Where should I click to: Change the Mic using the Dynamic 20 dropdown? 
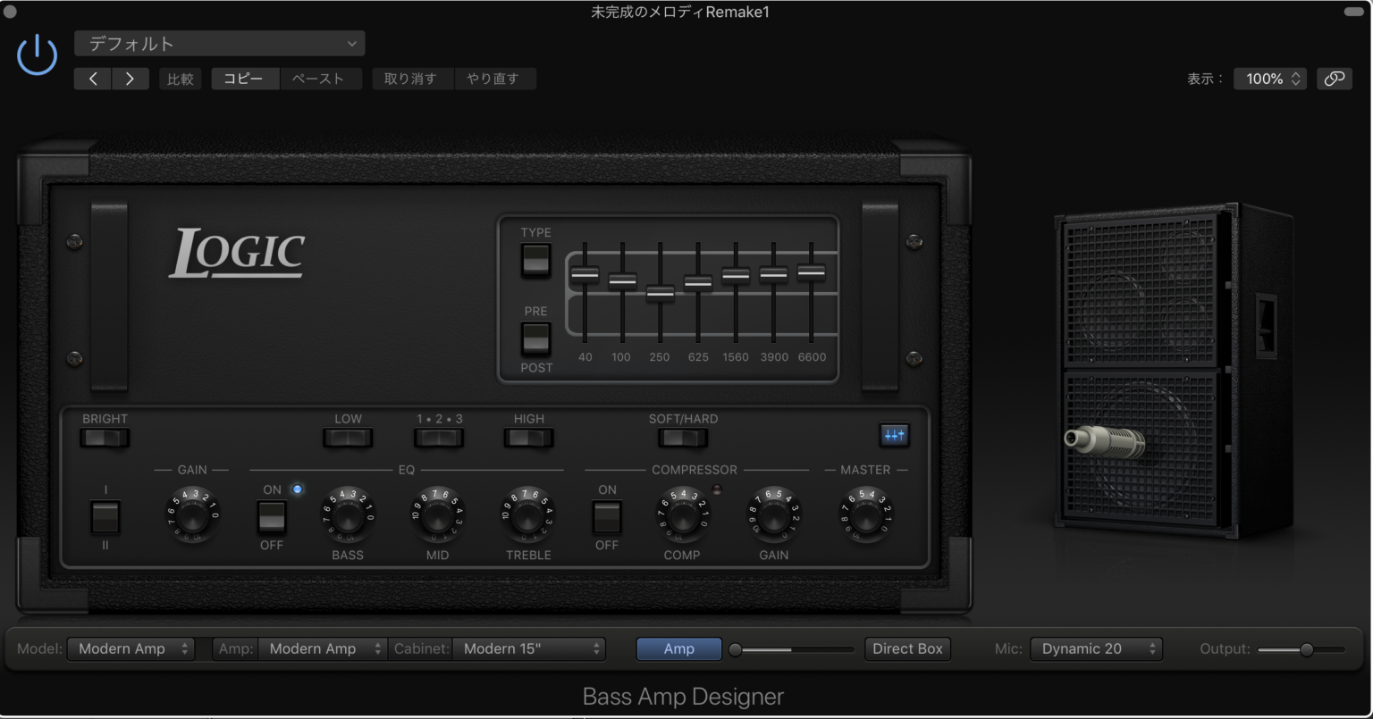(x=1096, y=648)
